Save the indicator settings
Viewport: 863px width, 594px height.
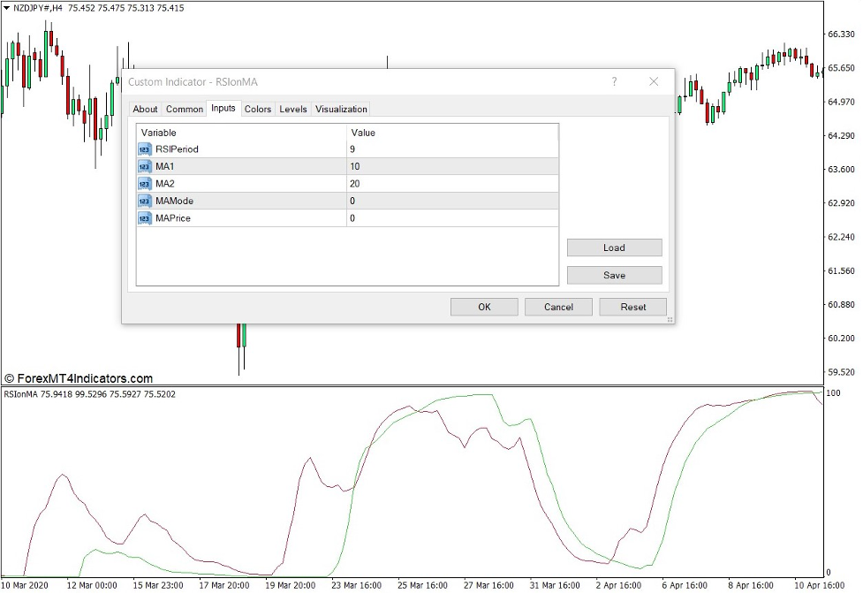pyautogui.click(x=614, y=275)
